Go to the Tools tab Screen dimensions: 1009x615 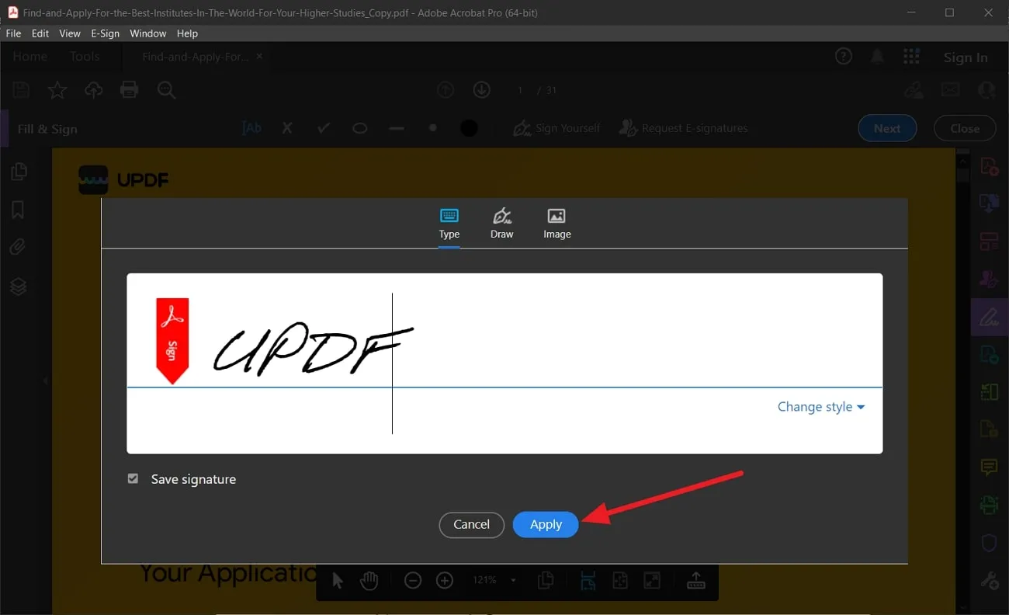click(85, 57)
